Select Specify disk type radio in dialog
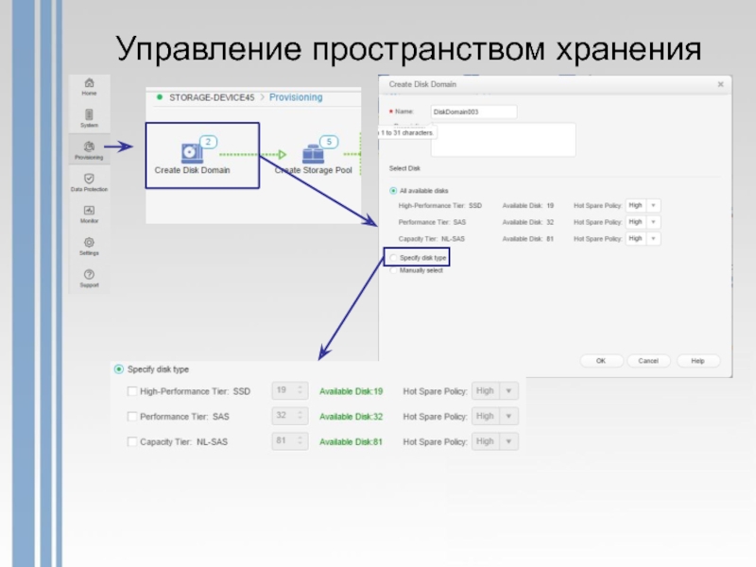Viewport: 756px width, 567px height. tap(393, 258)
